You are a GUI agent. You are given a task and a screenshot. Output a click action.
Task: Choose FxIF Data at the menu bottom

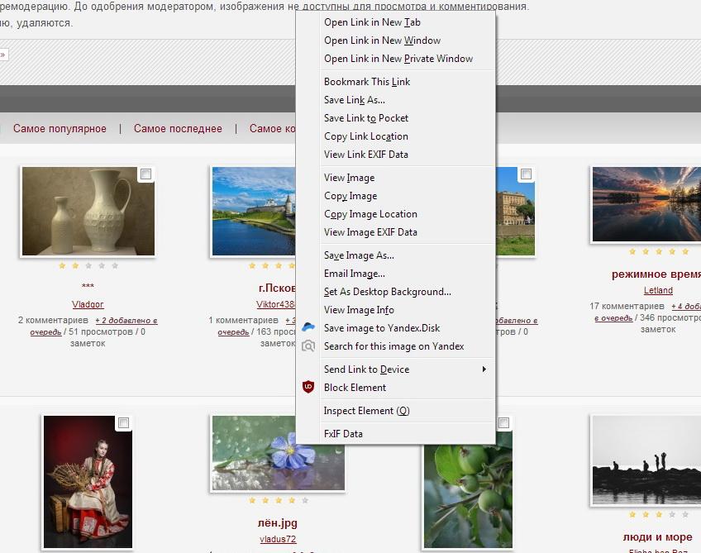click(396, 434)
